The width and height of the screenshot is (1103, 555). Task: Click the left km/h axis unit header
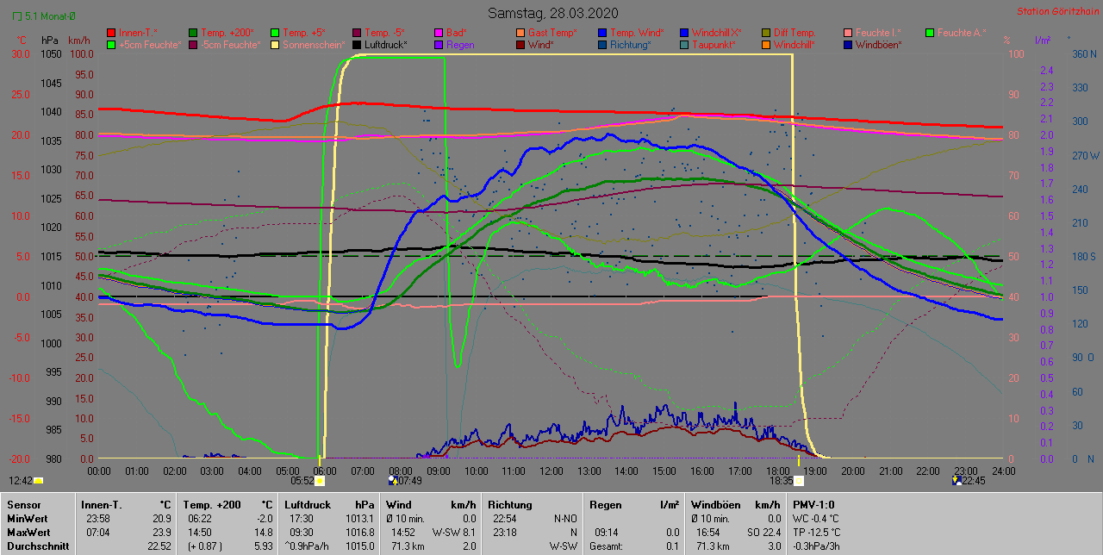(x=79, y=41)
